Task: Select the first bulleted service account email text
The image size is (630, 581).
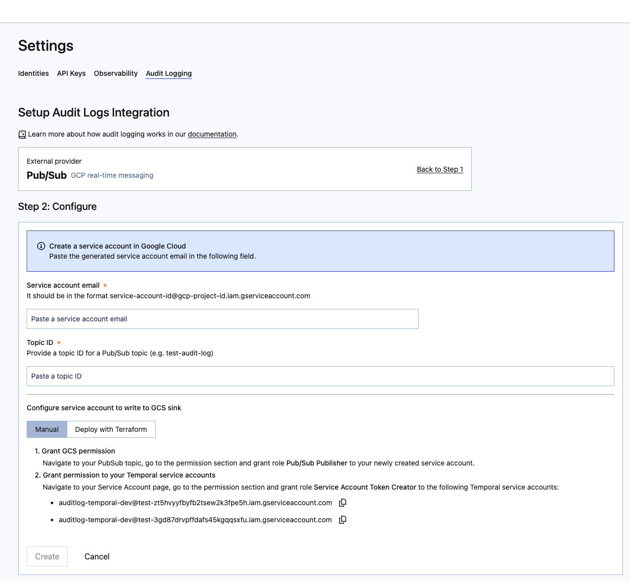Action: [194, 503]
